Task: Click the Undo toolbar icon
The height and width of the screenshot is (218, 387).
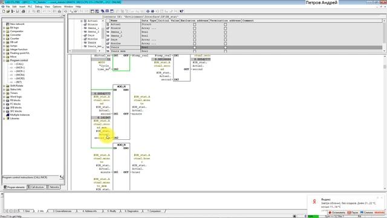Action: (44, 12)
